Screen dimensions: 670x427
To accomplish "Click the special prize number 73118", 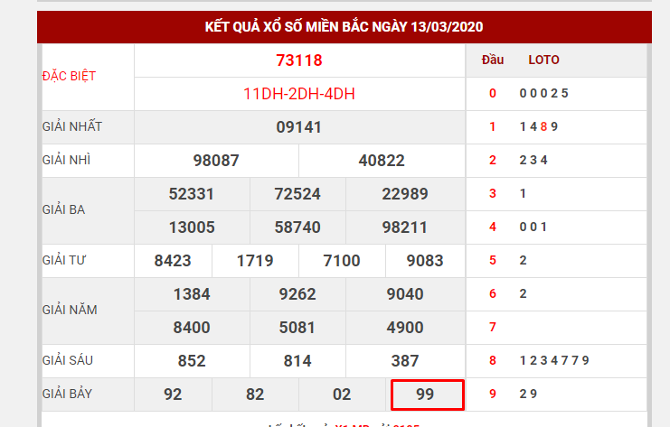I will [298, 60].
